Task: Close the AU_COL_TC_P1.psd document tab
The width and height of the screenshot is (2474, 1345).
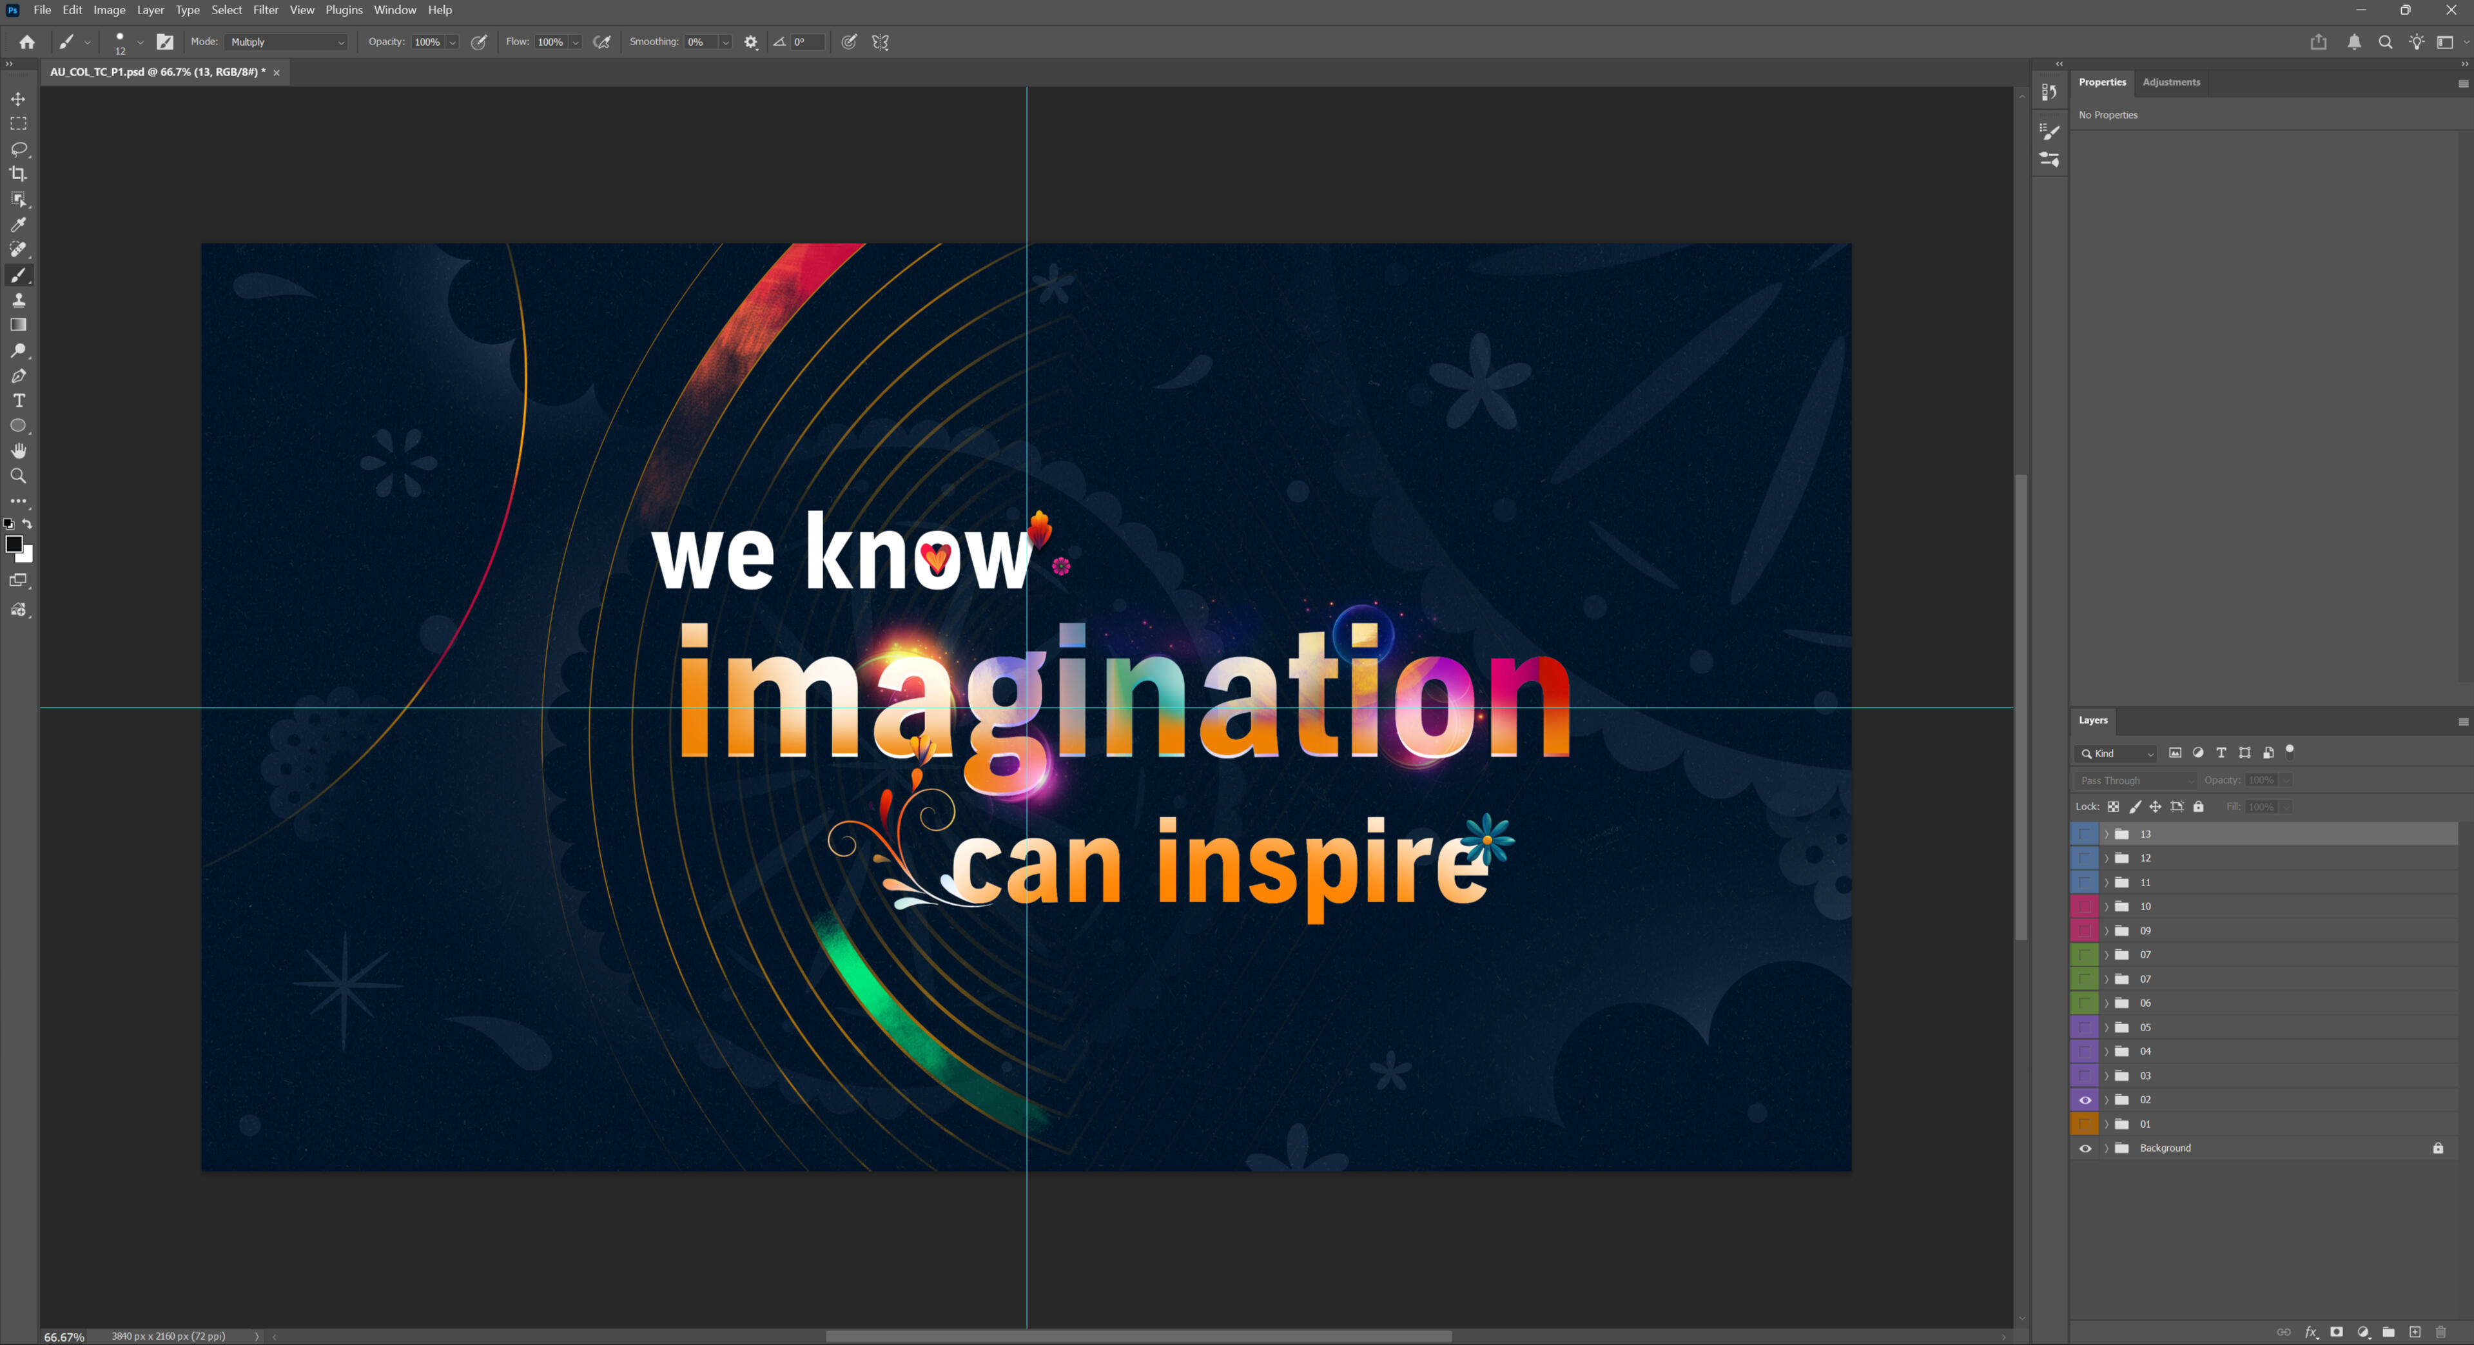Action: 277,73
